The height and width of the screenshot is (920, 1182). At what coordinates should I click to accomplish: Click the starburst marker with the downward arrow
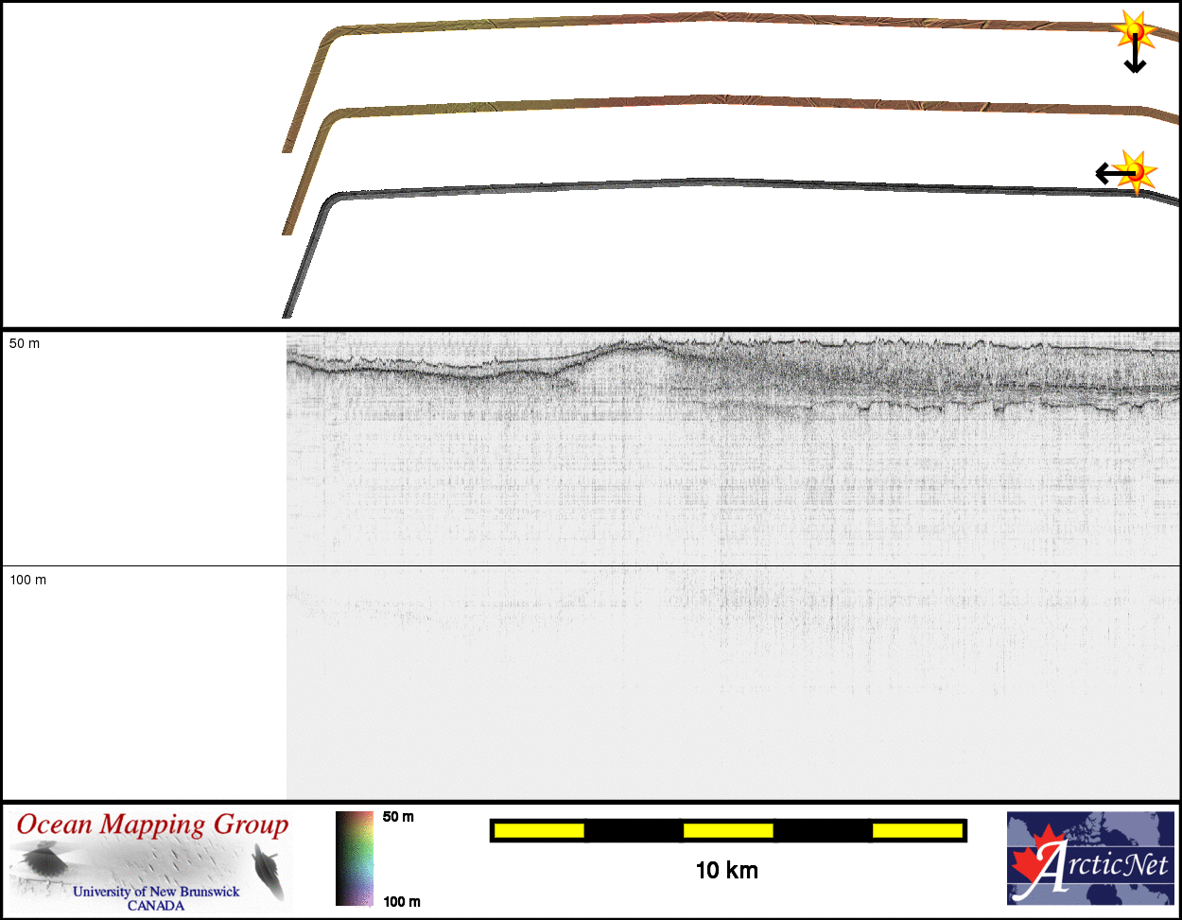click(1132, 29)
